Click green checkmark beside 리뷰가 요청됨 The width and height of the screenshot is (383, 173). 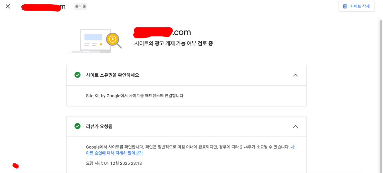pos(78,126)
